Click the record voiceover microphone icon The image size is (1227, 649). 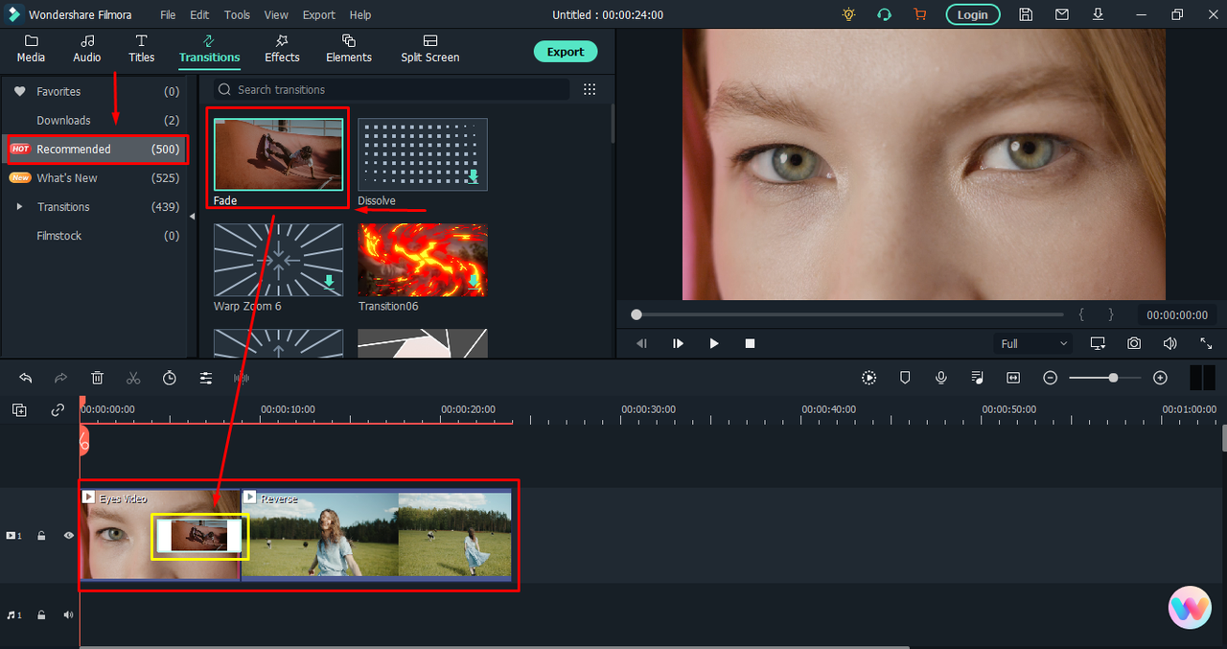click(941, 379)
